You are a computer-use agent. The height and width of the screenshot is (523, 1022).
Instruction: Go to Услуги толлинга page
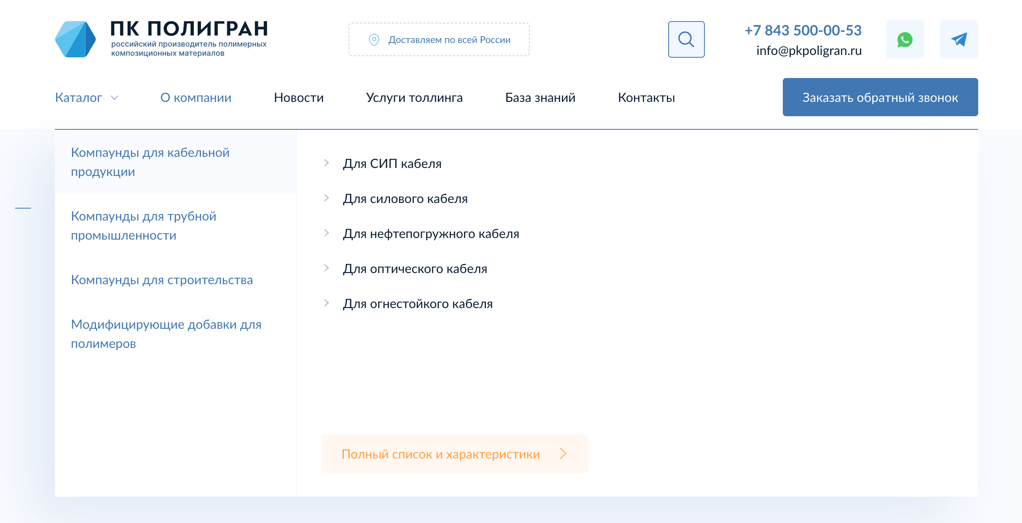click(x=414, y=98)
